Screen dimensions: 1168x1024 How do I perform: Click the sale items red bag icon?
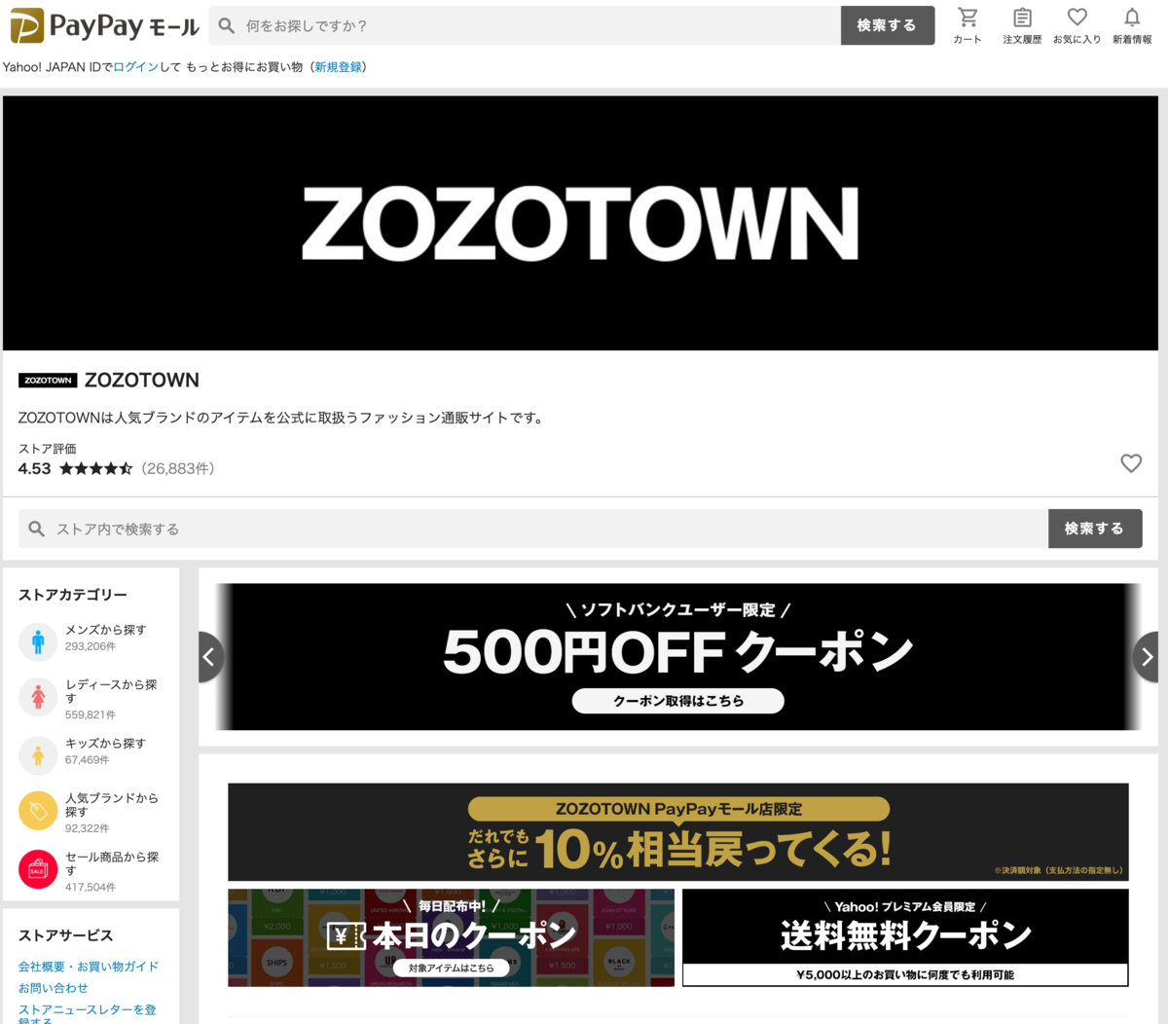click(x=38, y=869)
